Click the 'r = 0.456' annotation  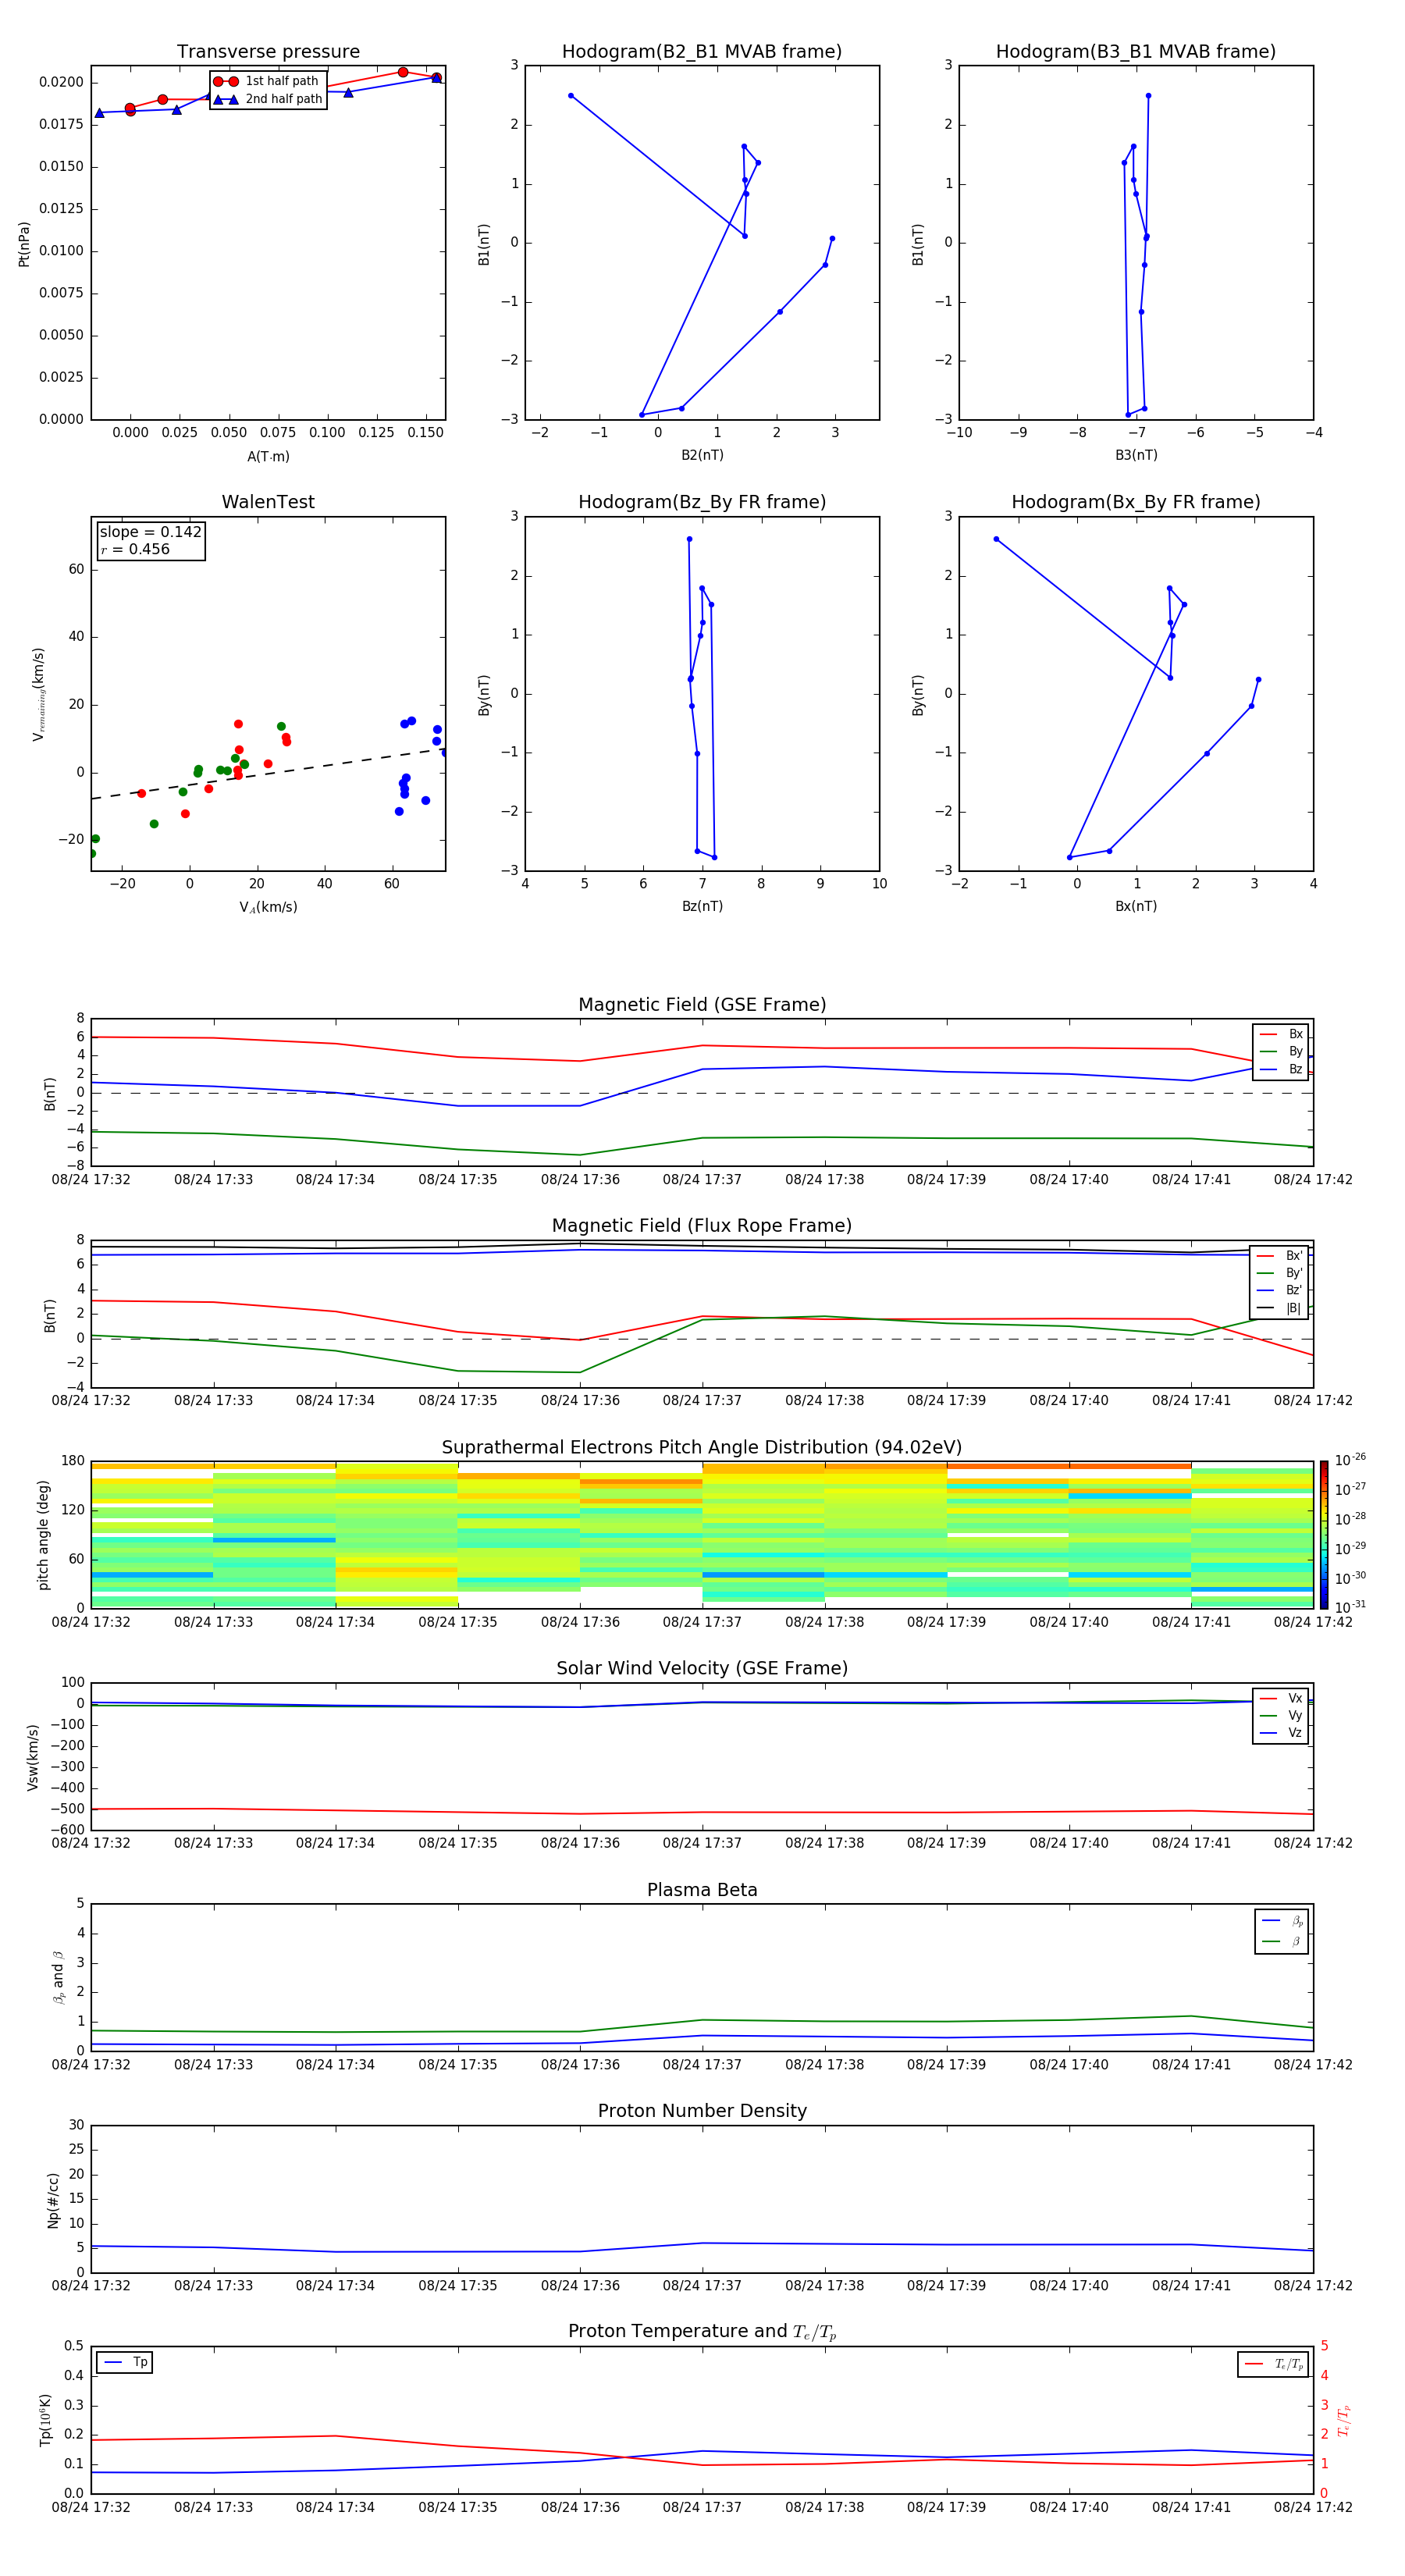135,549
